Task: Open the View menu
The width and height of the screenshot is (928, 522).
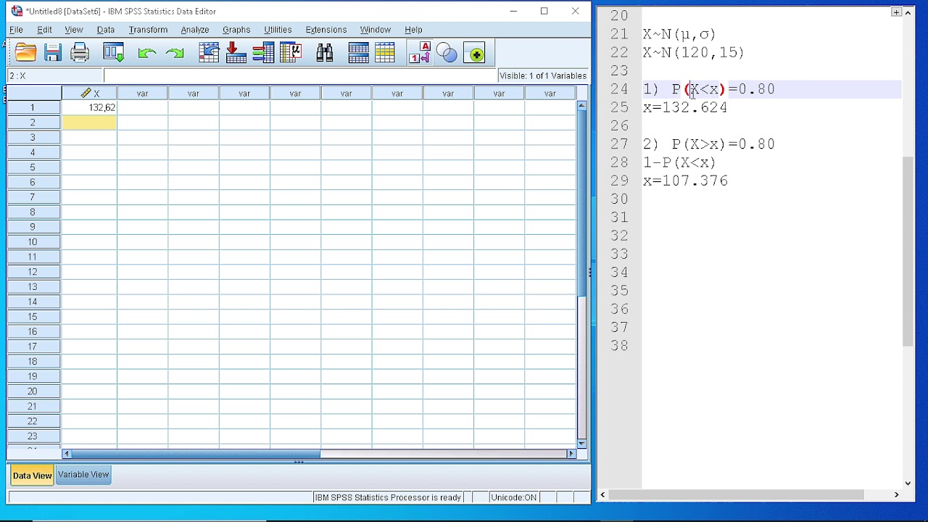Action: click(x=73, y=30)
